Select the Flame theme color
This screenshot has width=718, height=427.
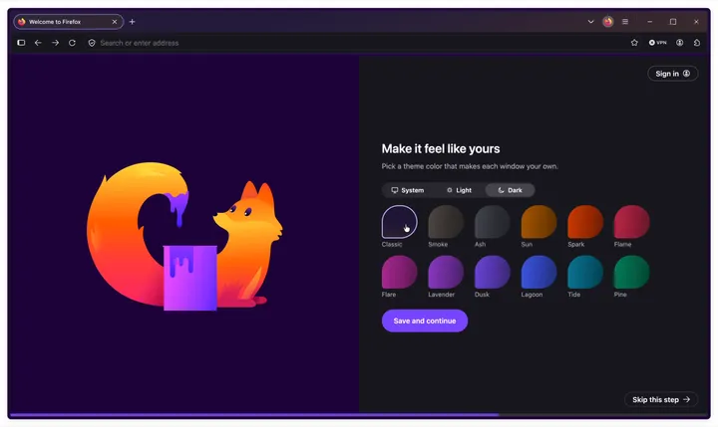coord(632,222)
